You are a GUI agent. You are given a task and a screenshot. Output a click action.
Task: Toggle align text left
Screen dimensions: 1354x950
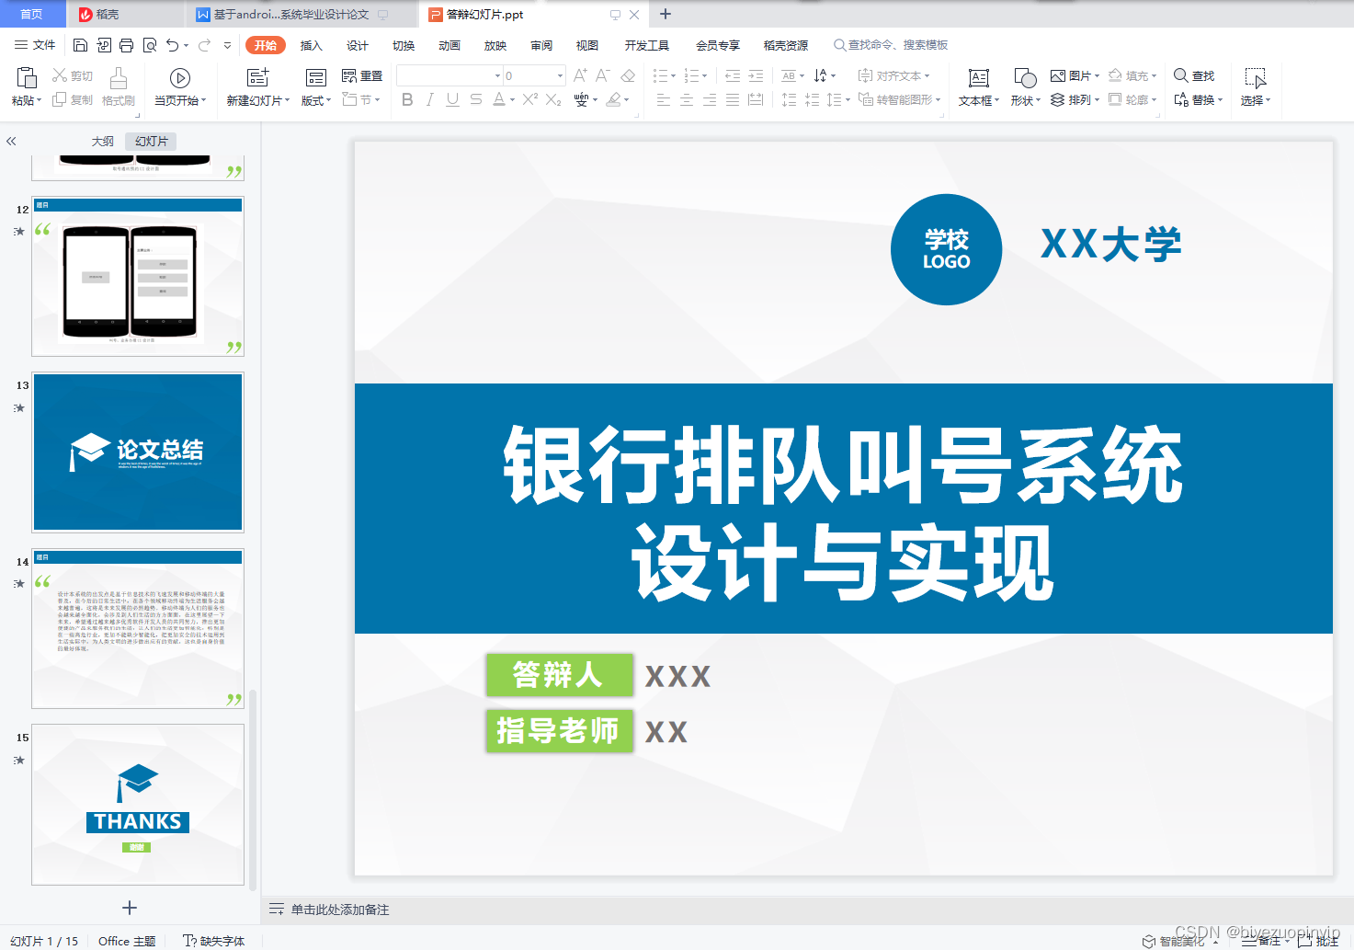[x=664, y=99]
